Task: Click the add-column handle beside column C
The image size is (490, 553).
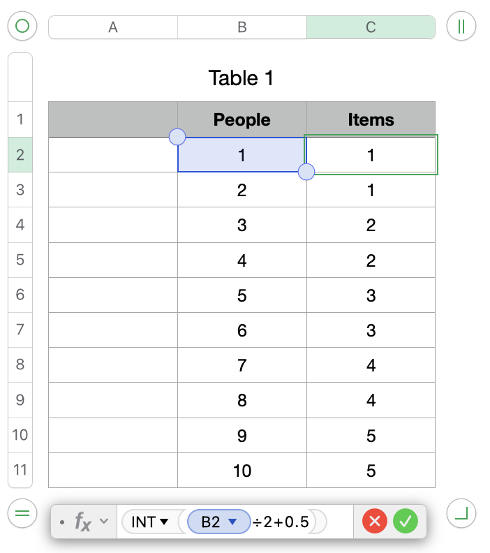Action: coord(461,27)
